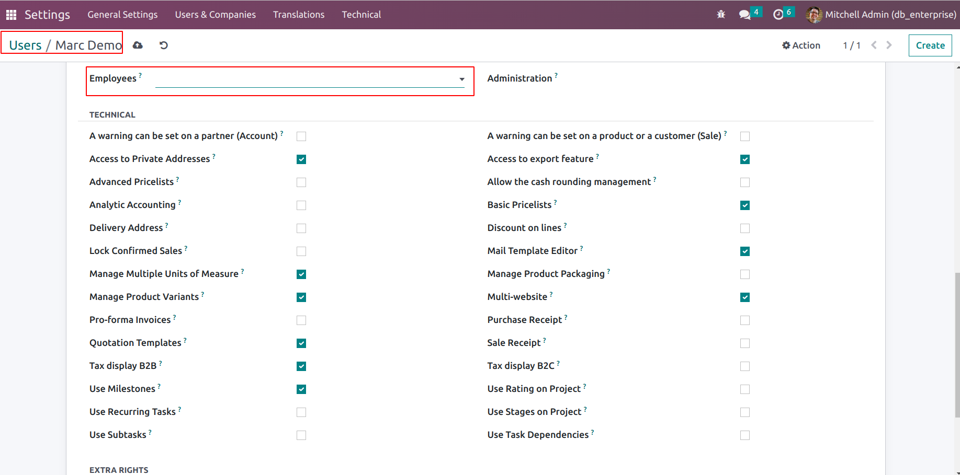
Task: Click the cloud save icon
Action: click(138, 45)
